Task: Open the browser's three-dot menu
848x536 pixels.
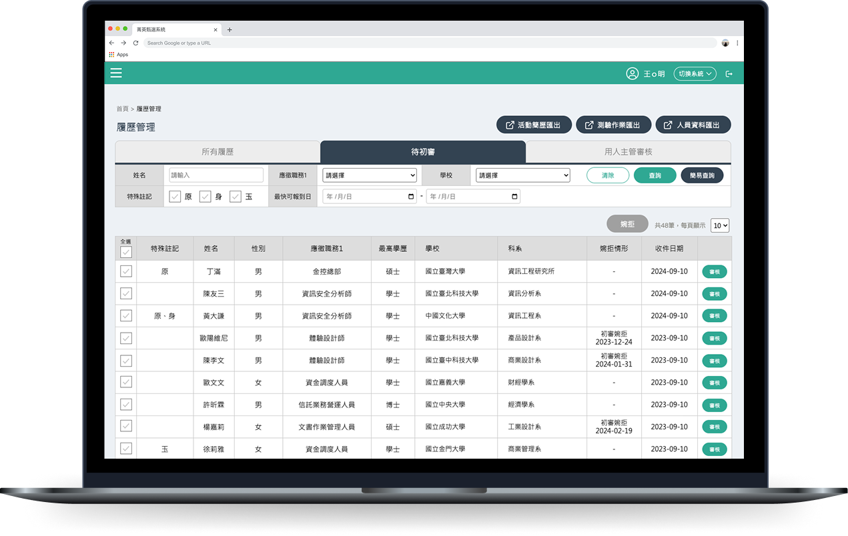Action: 737,43
